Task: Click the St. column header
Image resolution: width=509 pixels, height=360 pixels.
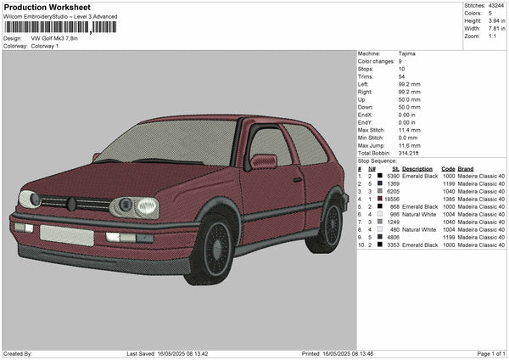Action: 394,168
